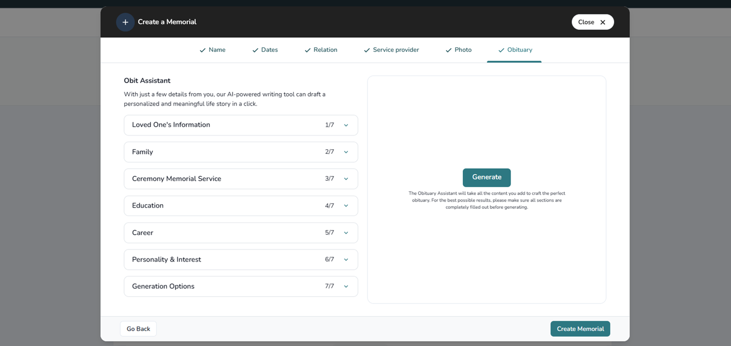The height and width of the screenshot is (346, 731).
Task: Click the dimmed backdrop outside the modal
Action: (50, 199)
